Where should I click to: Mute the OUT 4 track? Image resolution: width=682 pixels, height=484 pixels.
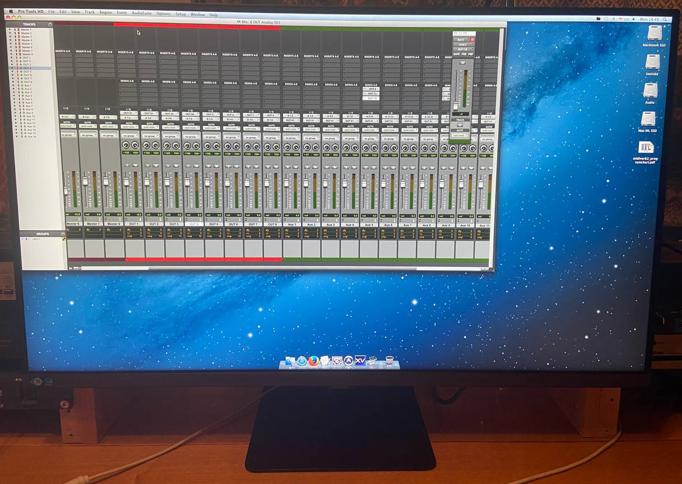[196, 165]
